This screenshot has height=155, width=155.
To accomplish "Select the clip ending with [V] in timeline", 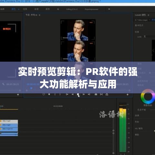I will (9, 129).
